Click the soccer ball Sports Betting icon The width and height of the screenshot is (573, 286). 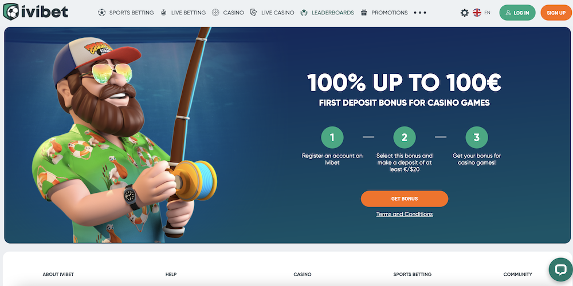coord(101,13)
